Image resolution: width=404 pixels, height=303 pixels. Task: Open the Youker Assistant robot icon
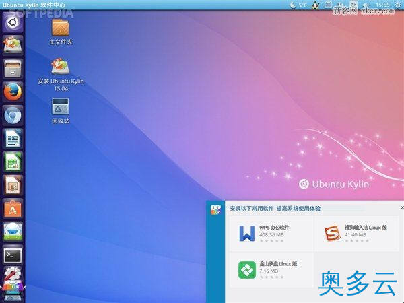tap(12, 232)
